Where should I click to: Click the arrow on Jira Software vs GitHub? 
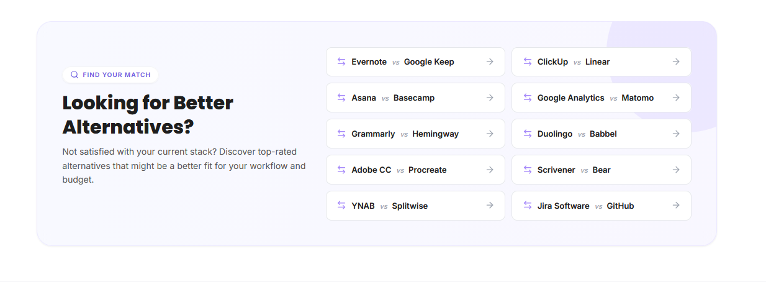coord(676,206)
